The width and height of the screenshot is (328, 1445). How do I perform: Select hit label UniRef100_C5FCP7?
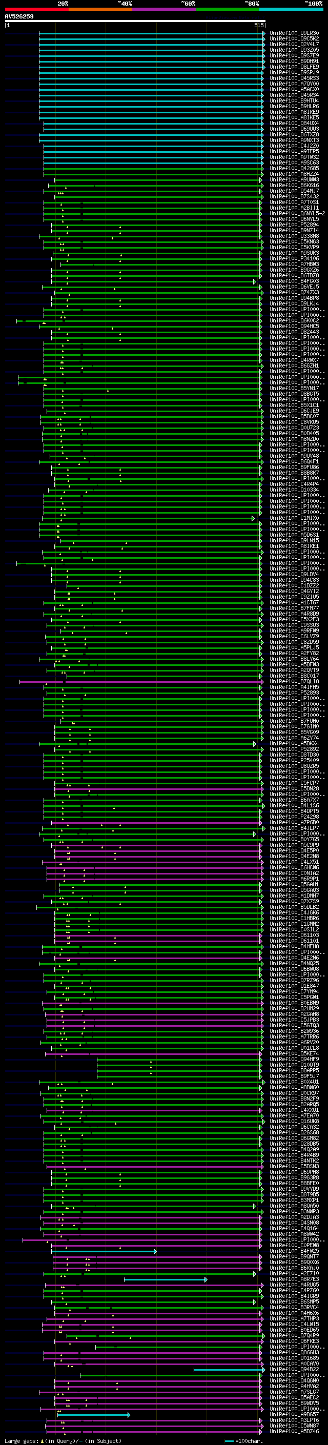coord(294,783)
